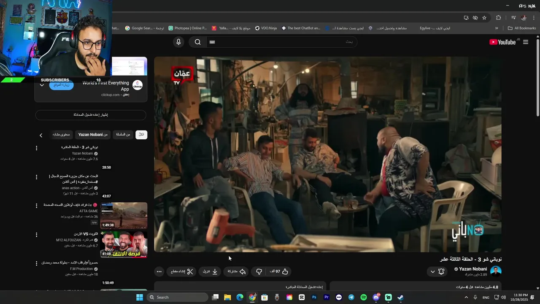
Task: Open Chrome media controls icon
Action: [513, 18]
